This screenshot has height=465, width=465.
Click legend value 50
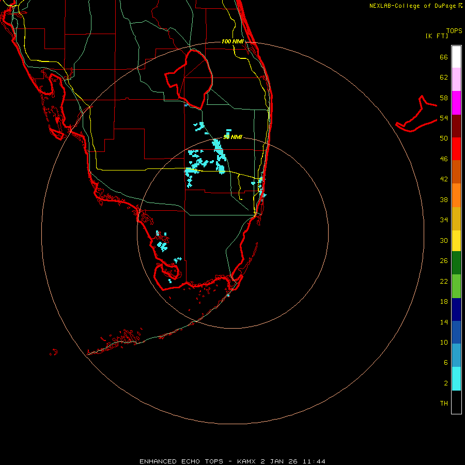(444, 138)
